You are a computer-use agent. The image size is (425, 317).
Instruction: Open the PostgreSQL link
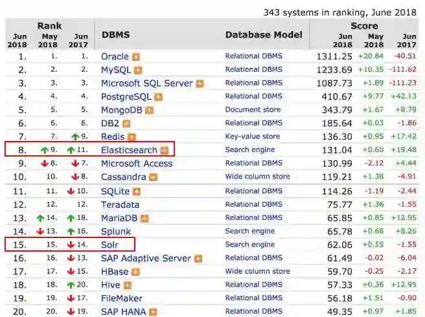coord(126,96)
